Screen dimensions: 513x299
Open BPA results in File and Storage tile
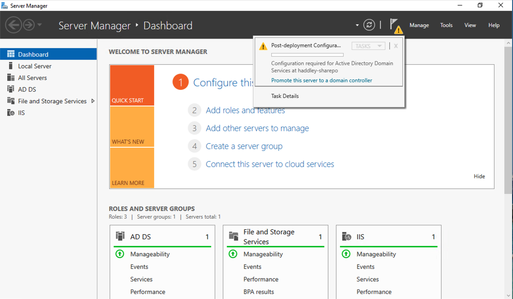pos(258,292)
